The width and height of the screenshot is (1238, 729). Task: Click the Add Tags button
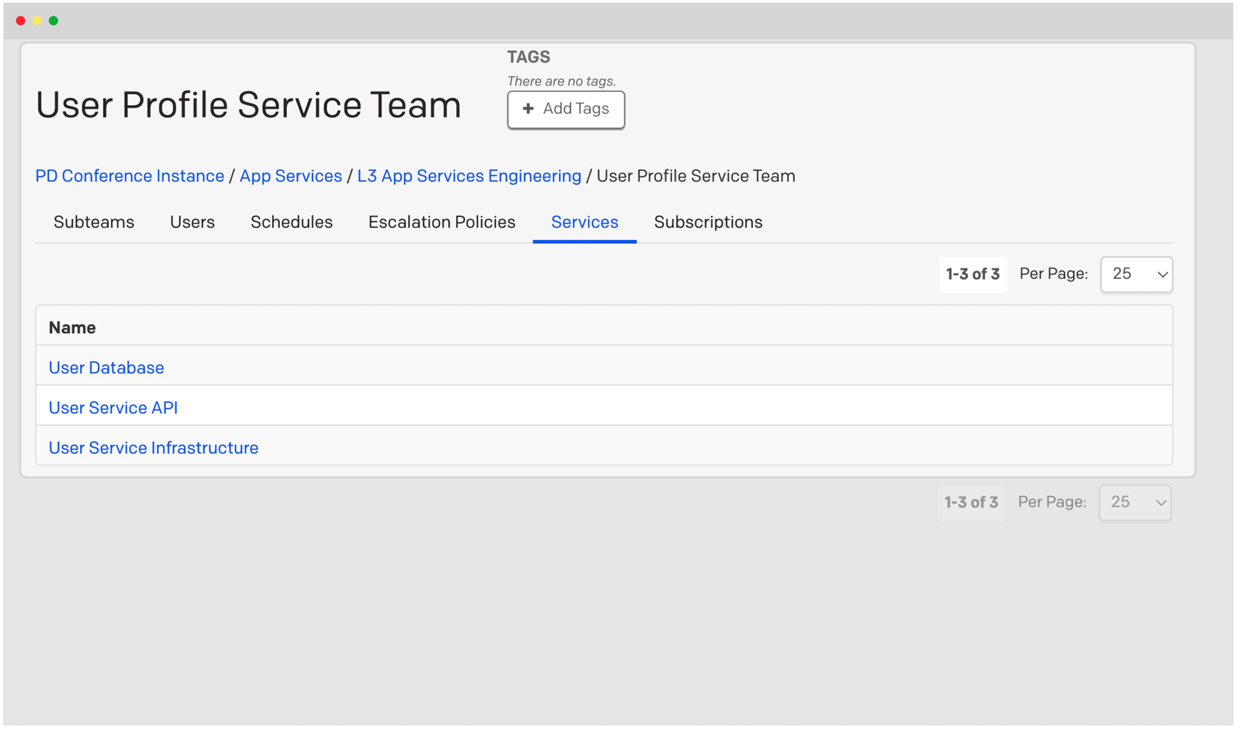tap(565, 109)
